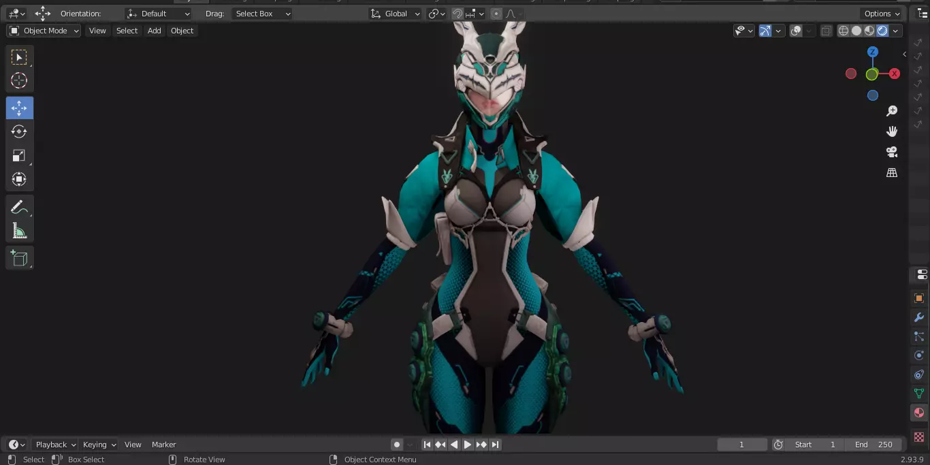Choose the Move tool in toolbar
This screenshot has height=465, width=930.
(19, 108)
